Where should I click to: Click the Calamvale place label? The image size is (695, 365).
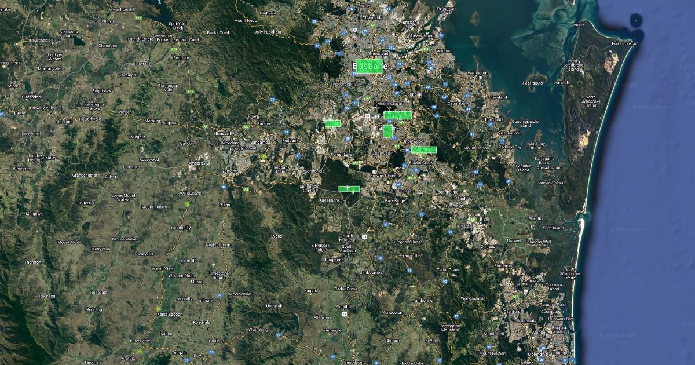(382, 153)
